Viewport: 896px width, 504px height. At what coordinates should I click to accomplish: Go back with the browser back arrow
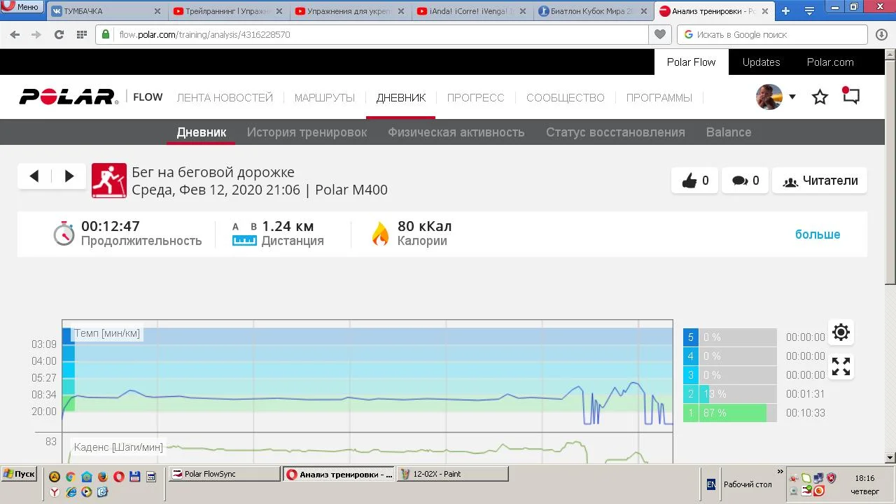15,34
